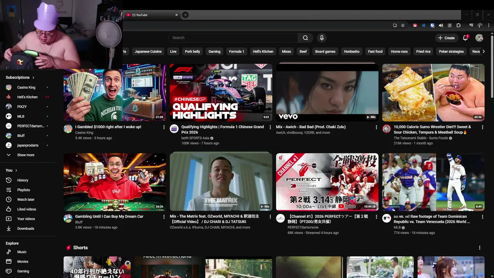
Task: Select the Live chip
Action: click(x=173, y=51)
